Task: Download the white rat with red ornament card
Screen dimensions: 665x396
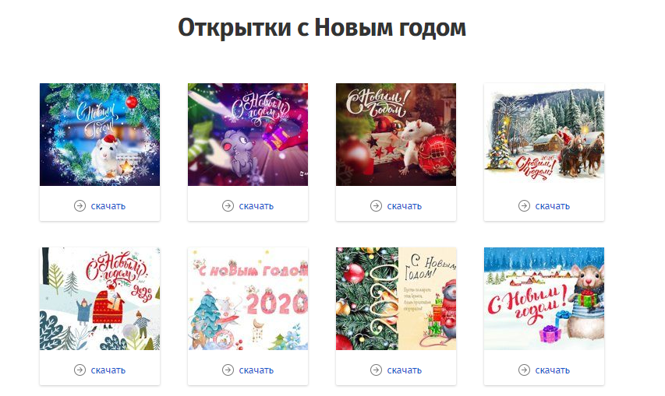Action: click(404, 206)
